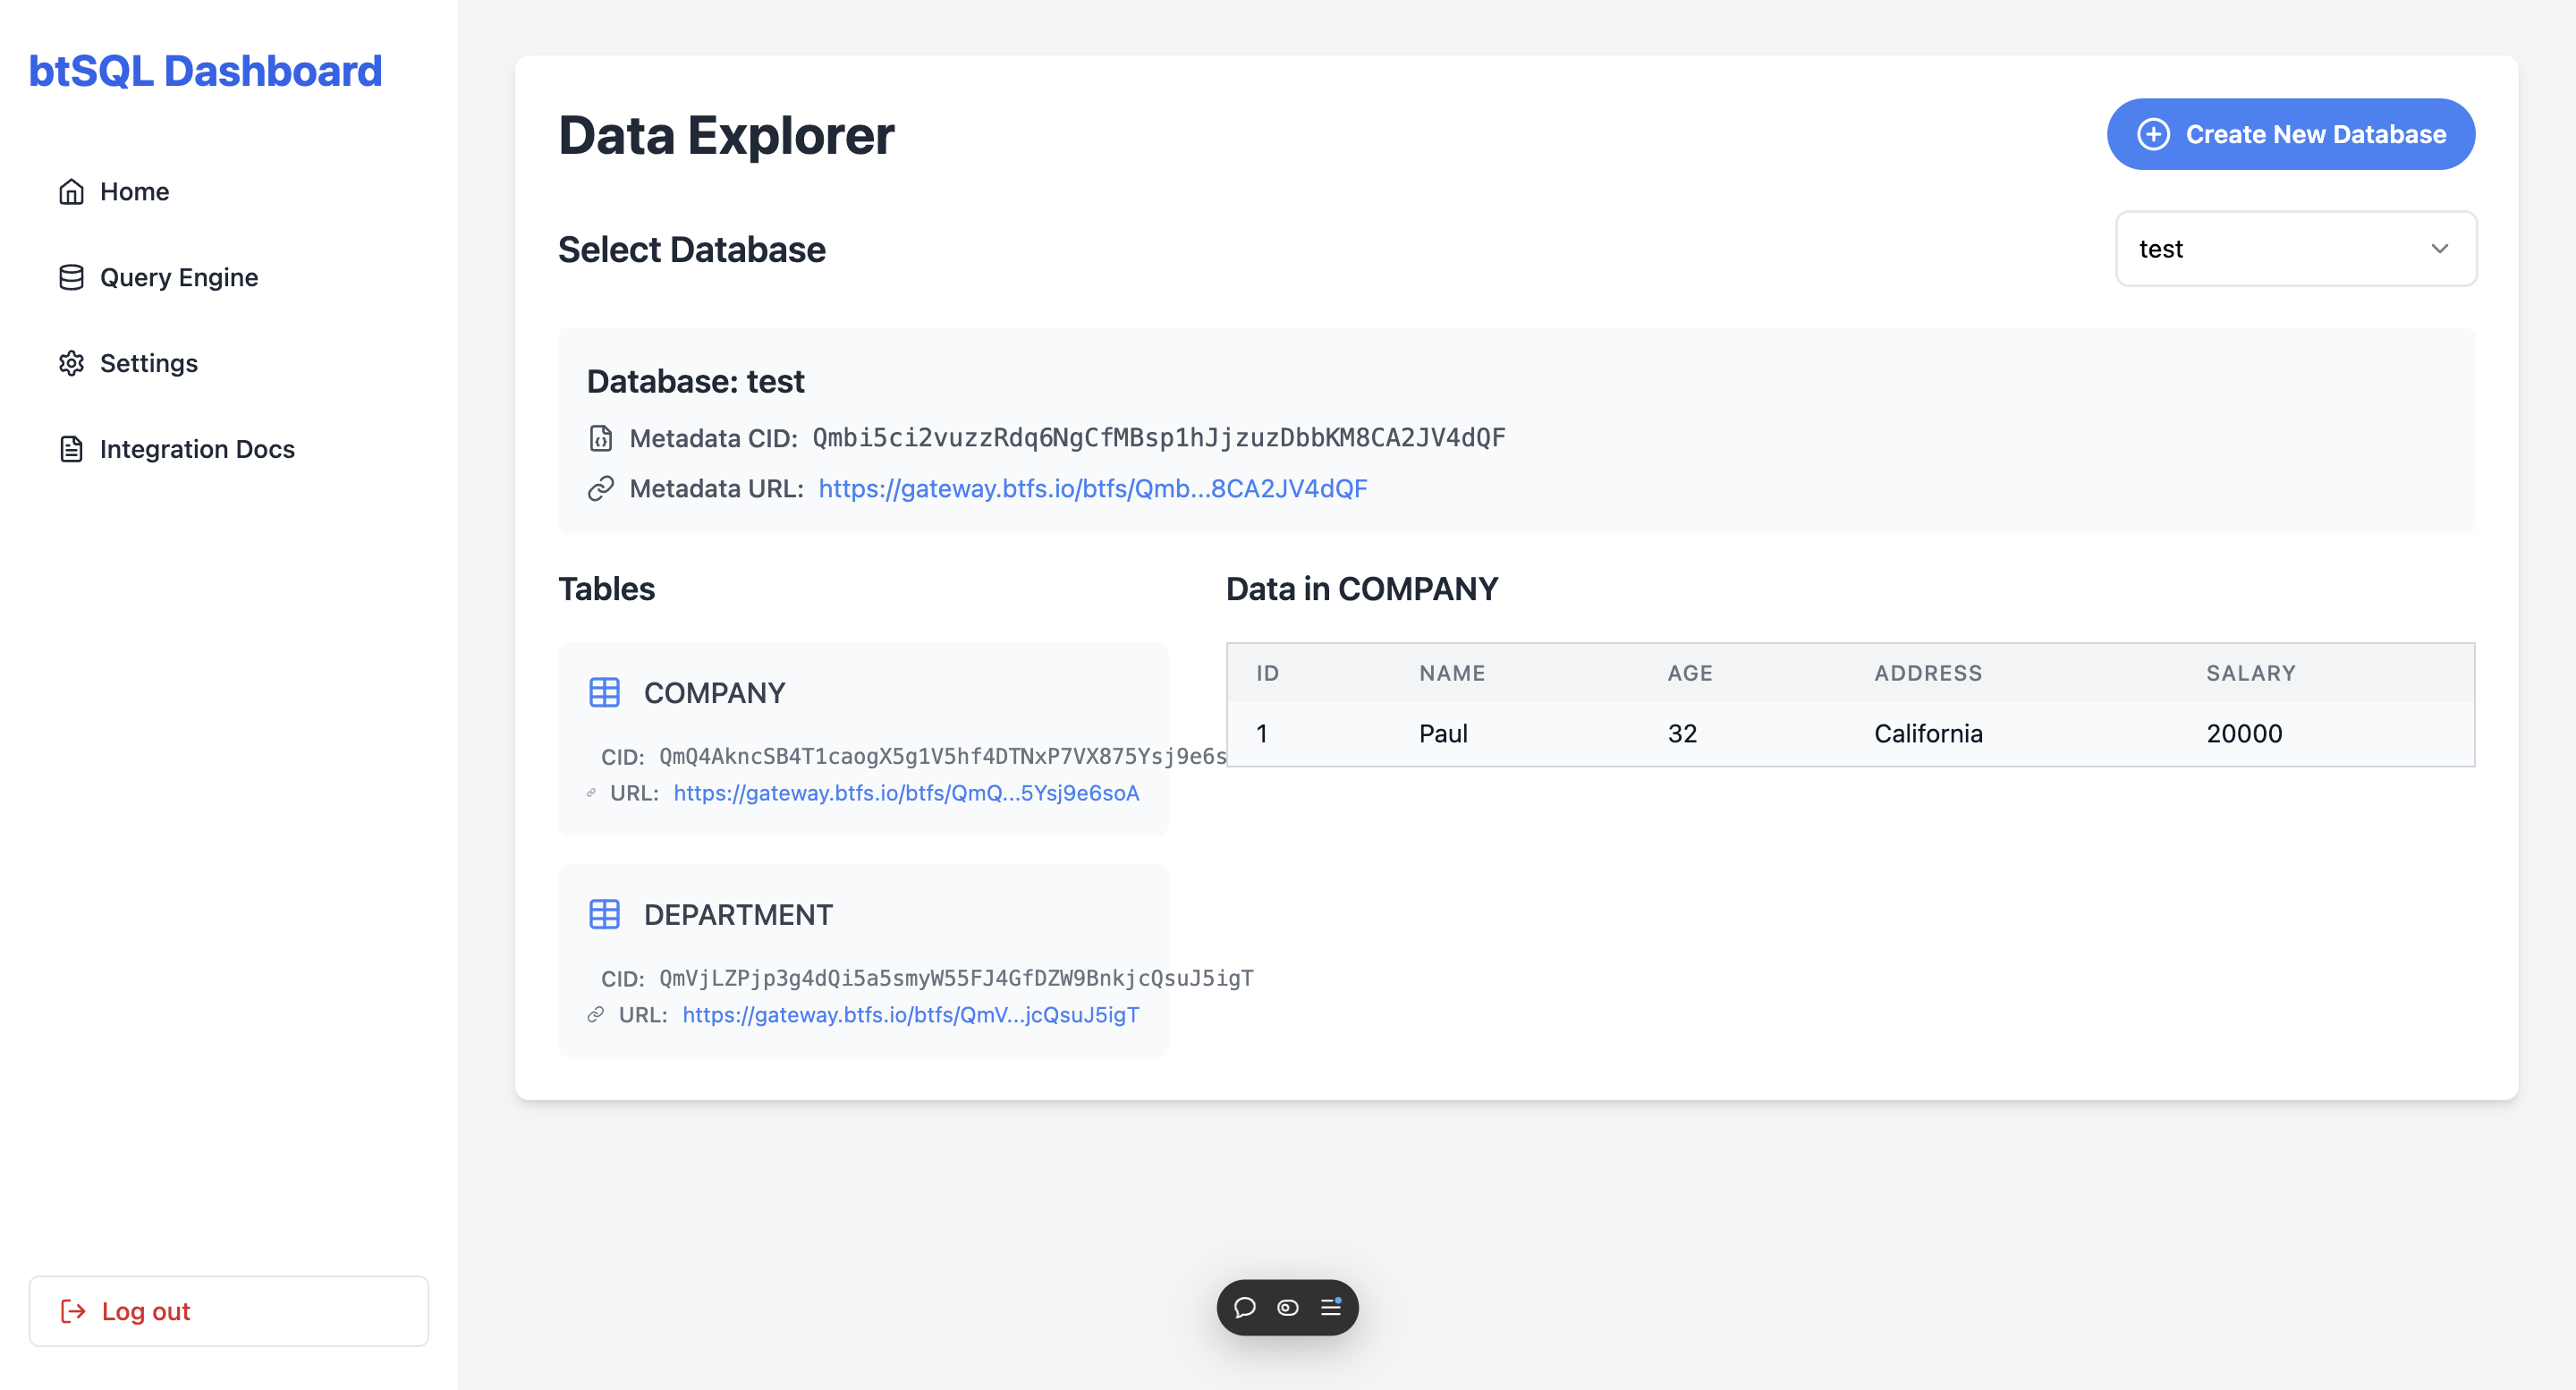This screenshot has width=2576, height=1390.
Task: Log out using the sidebar button
Action: pos(228,1310)
